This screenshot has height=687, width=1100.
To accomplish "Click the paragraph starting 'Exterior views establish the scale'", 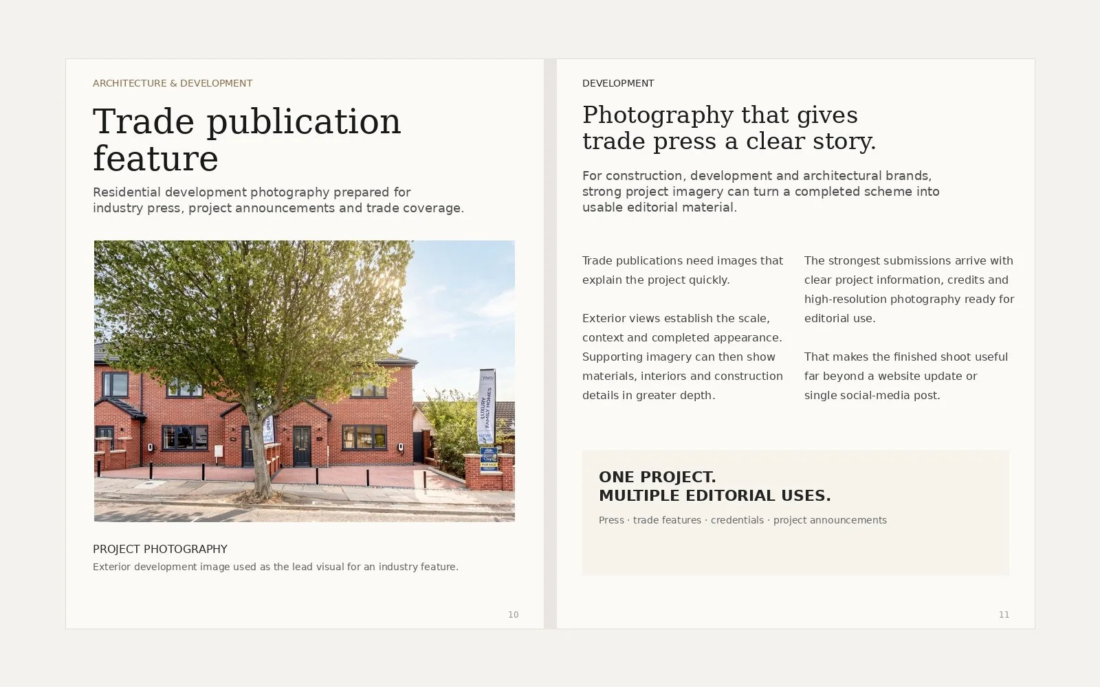I will click(x=683, y=357).
